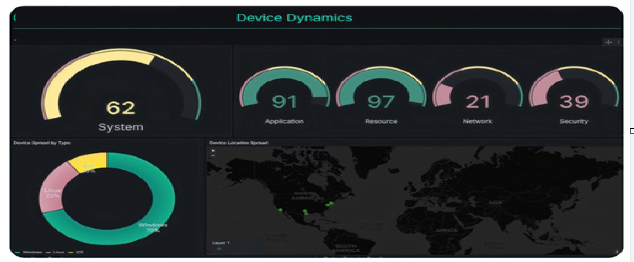Toggle the Windows series in donut legend
Screen dimensions: 634x262
coord(30,252)
